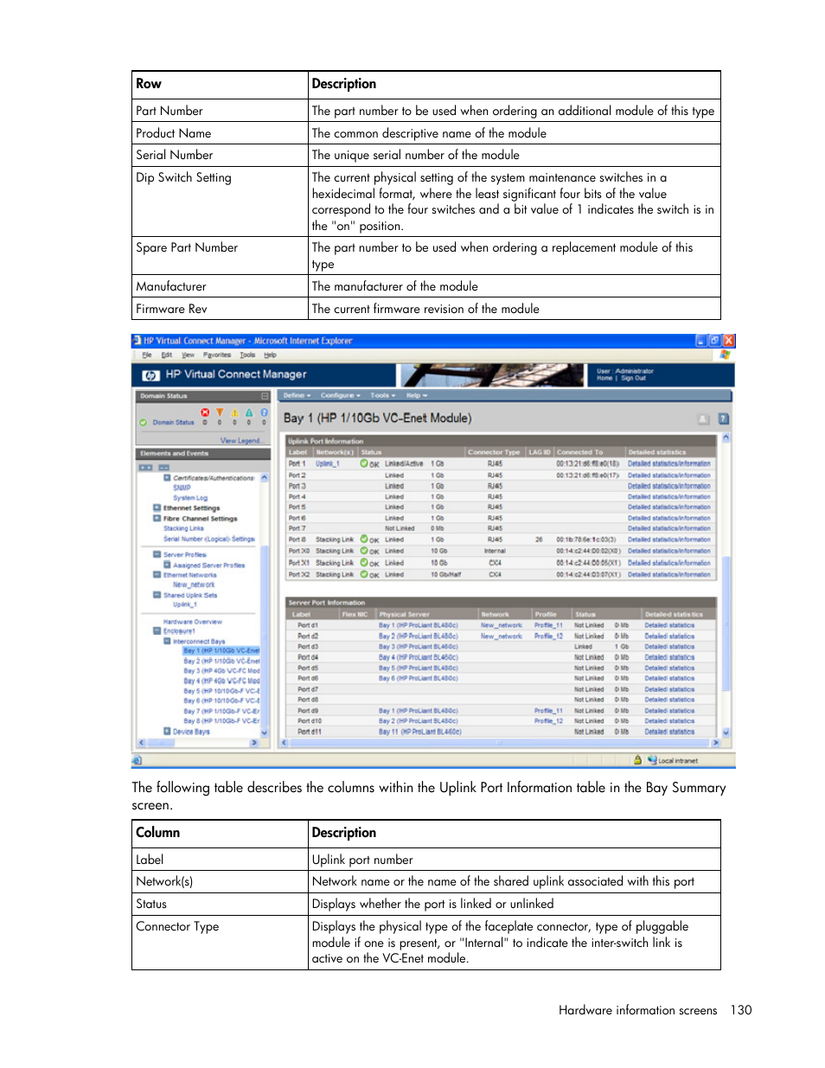Open the Tools dropdown in VC Manager
This screenshot has height=1068, width=825.
pos(382,395)
